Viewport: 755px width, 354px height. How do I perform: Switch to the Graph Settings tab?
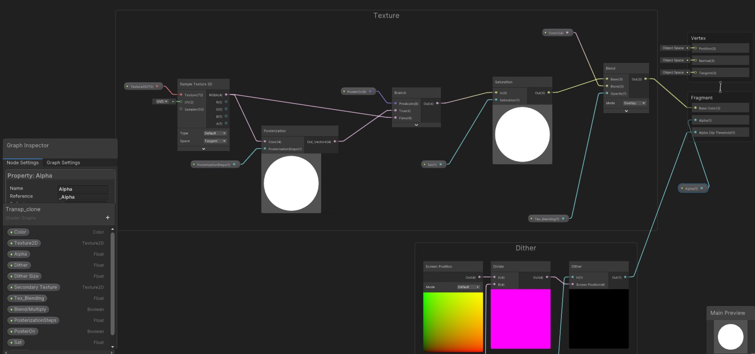pos(63,162)
